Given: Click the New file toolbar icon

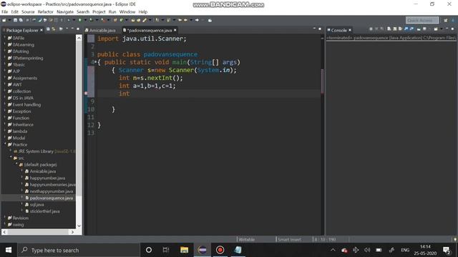Looking at the screenshot, I should tap(4, 20).
